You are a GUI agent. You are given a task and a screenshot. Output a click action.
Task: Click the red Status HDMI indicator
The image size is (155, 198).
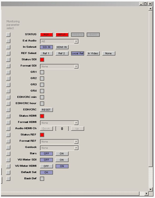coord(42,116)
